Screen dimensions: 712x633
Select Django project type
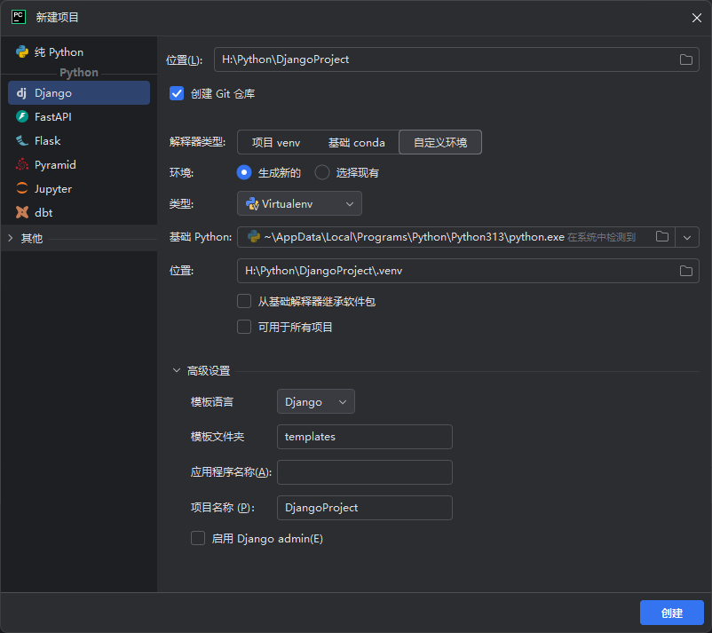(79, 93)
